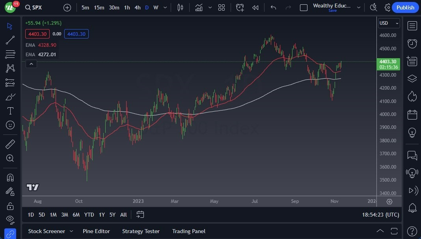Toggle magnet mode on
421x239 pixels.
pyautogui.click(x=10, y=177)
